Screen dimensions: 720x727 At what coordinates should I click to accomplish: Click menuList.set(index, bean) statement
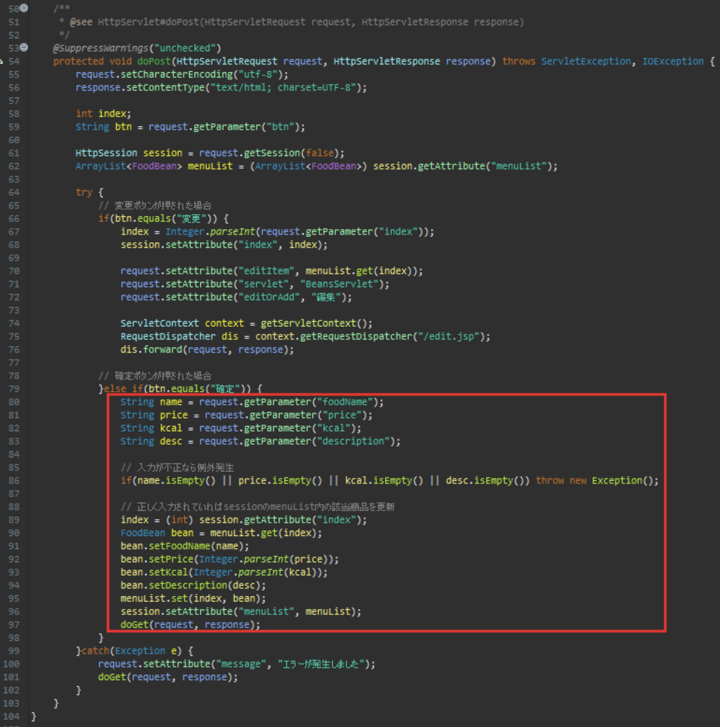click(193, 599)
